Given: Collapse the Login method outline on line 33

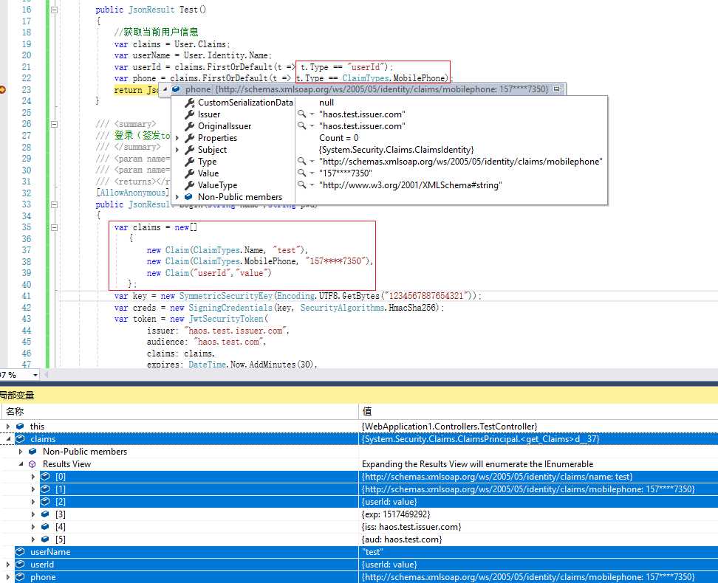Looking at the screenshot, I should tap(54, 204).
